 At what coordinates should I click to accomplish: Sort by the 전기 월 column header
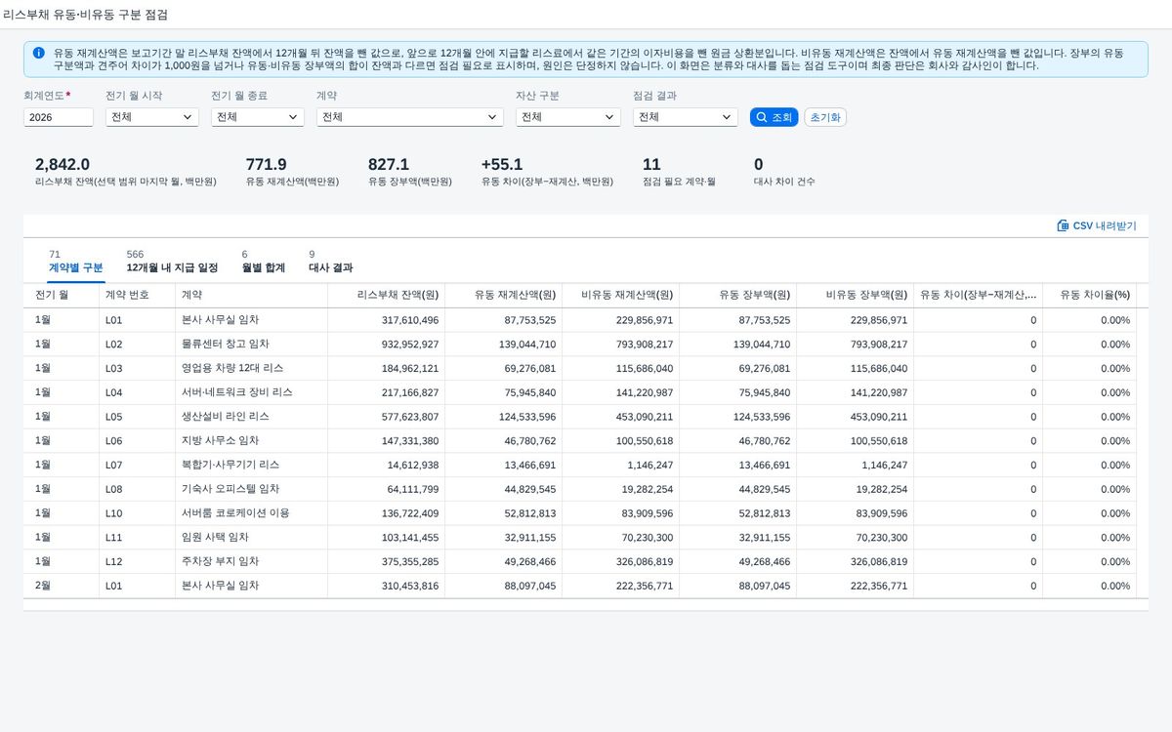[x=61, y=294]
